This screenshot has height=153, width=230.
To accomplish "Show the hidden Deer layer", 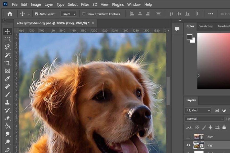I will point(188,137).
